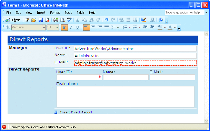
Task: Run the spelling check icon
Action: [69, 20]
